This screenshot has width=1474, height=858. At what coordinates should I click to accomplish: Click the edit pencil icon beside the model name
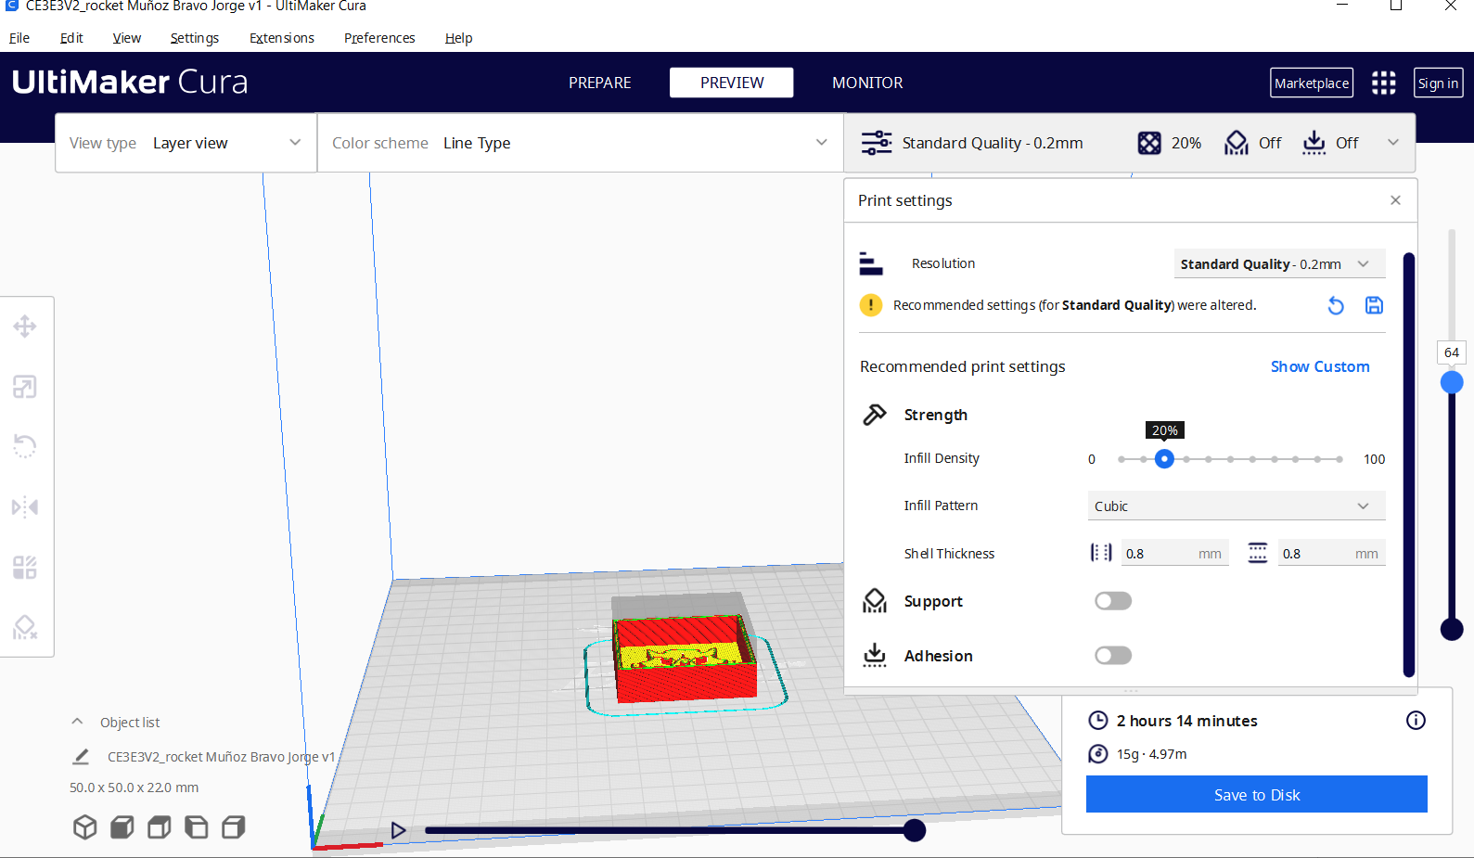[x=82, y=757]
